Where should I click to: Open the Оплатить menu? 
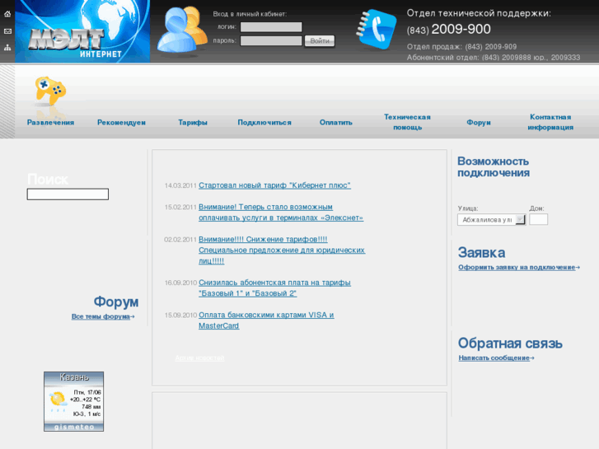pos(336,122)
